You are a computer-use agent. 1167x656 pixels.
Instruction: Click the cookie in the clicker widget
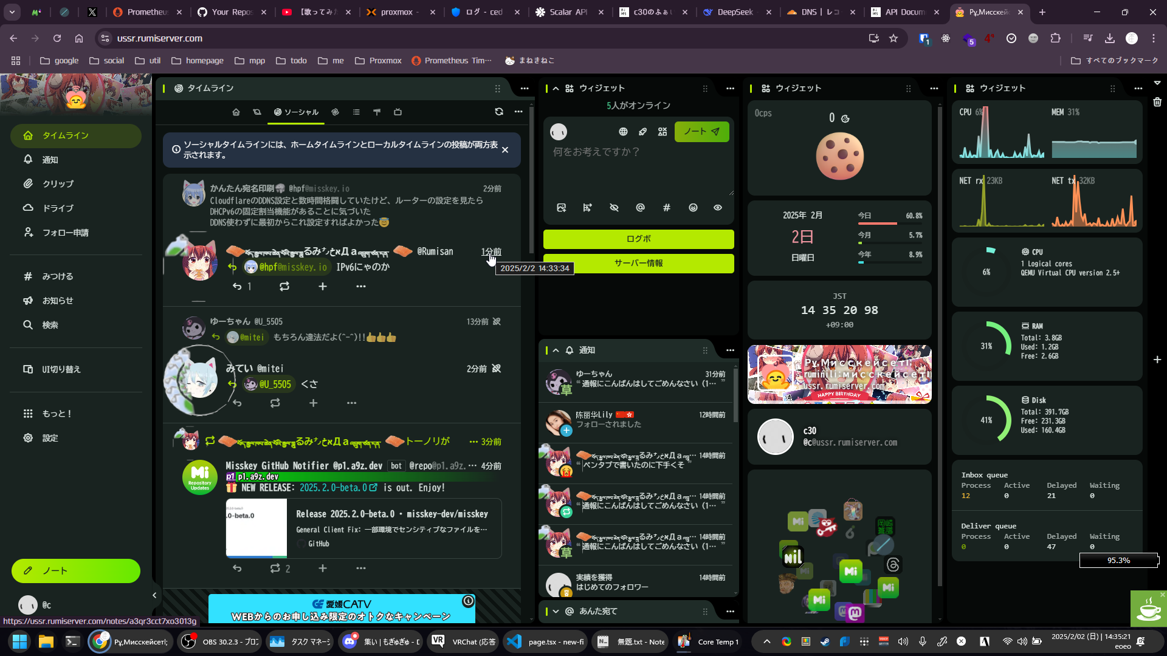tap(839, 156)
